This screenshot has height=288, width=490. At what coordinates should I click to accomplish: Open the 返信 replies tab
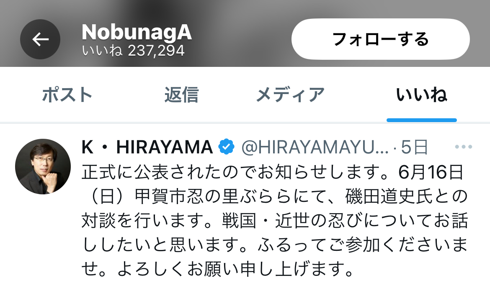pos(182,94)
